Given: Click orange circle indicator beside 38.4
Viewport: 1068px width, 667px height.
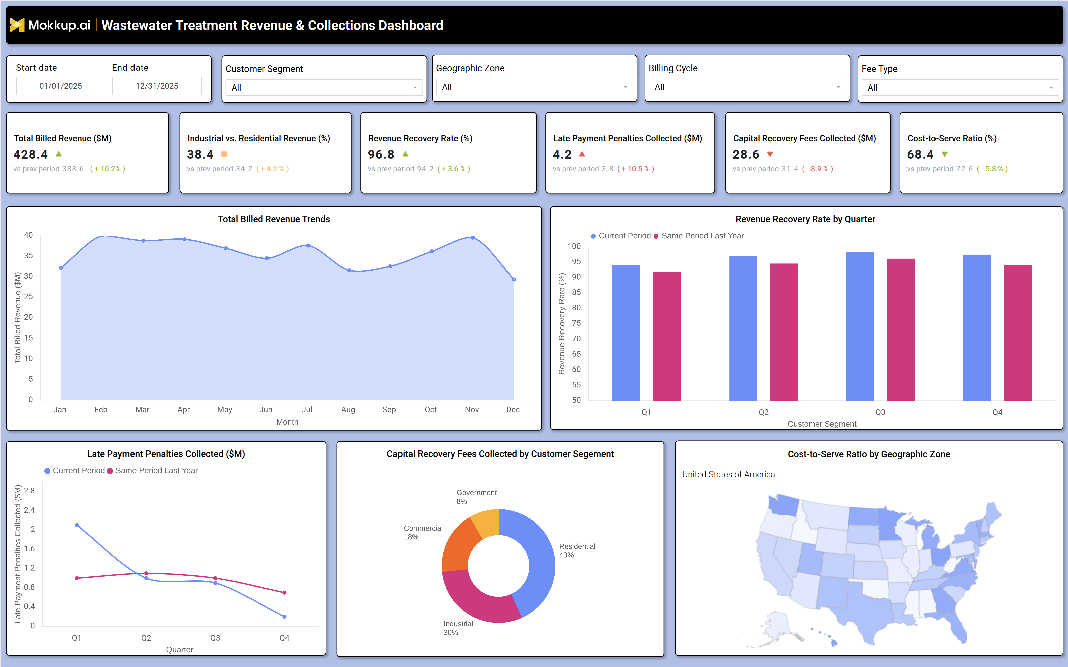Looking at the screenshot, I should (x=224, y=154).
